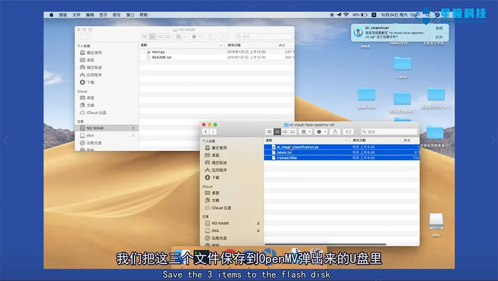This screenshot has width=498, height=281.
Task: Open 窗口 menu in menu bar
Action: click(130, 15)
